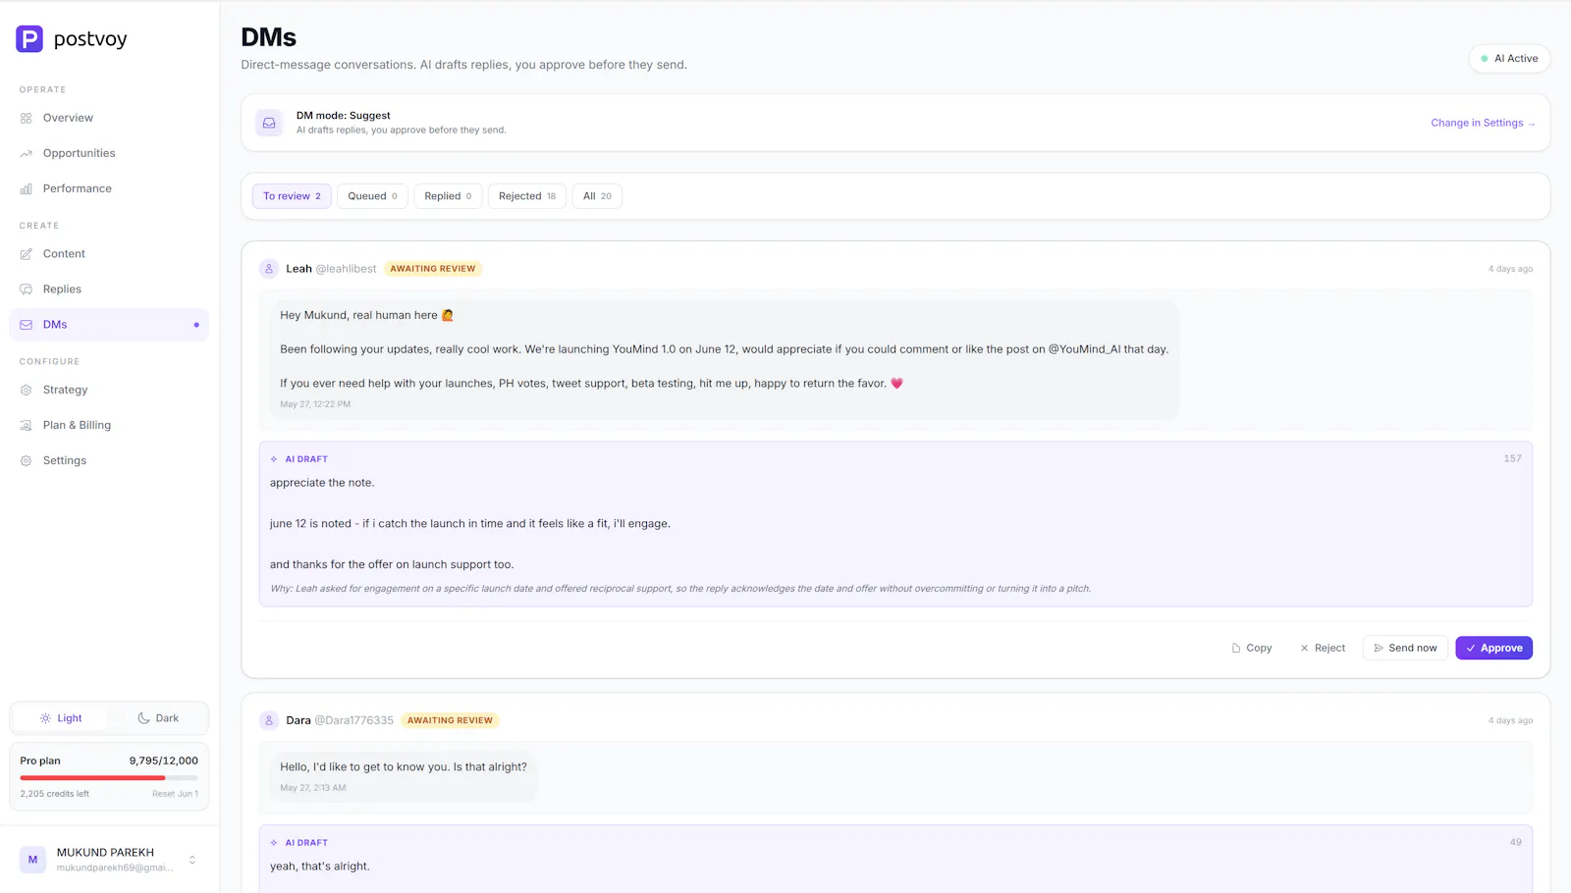Click the Postvoy logo icon
Image resolution: width=1571 pixels, height=893 pixels.
[x=29, y=39]
